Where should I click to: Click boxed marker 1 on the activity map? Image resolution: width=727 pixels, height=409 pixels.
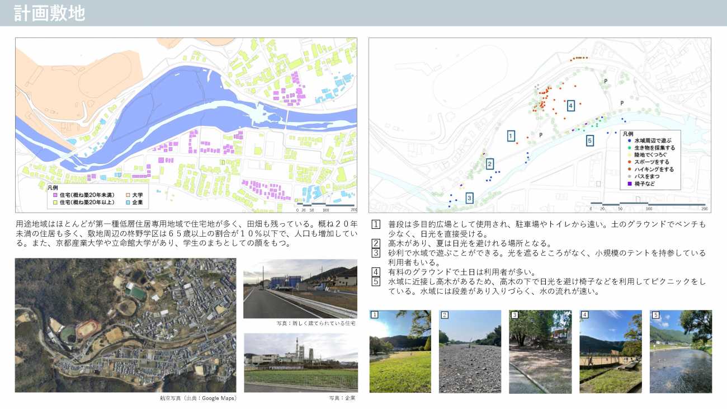tap(511, 135)
